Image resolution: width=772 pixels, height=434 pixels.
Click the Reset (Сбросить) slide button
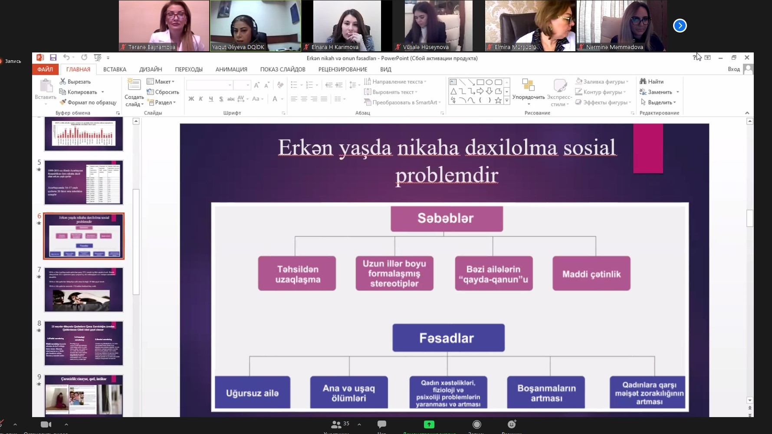click(x=163, y=92)
